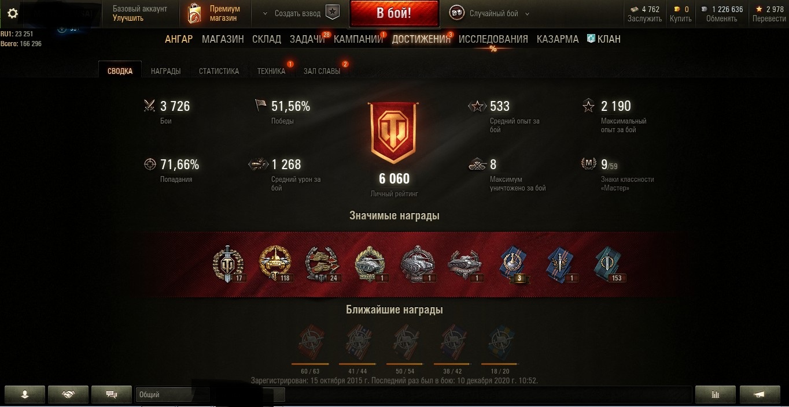The height and width of the screenshot is (407, 789).
Task: Open the chat channels icon
Action: tap(112, 394)
